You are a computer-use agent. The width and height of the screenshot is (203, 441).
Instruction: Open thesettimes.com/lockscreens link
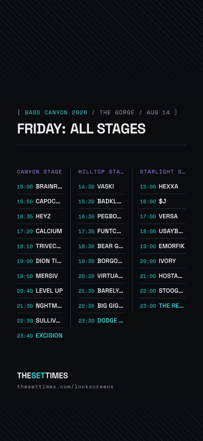tap(65, 386)
